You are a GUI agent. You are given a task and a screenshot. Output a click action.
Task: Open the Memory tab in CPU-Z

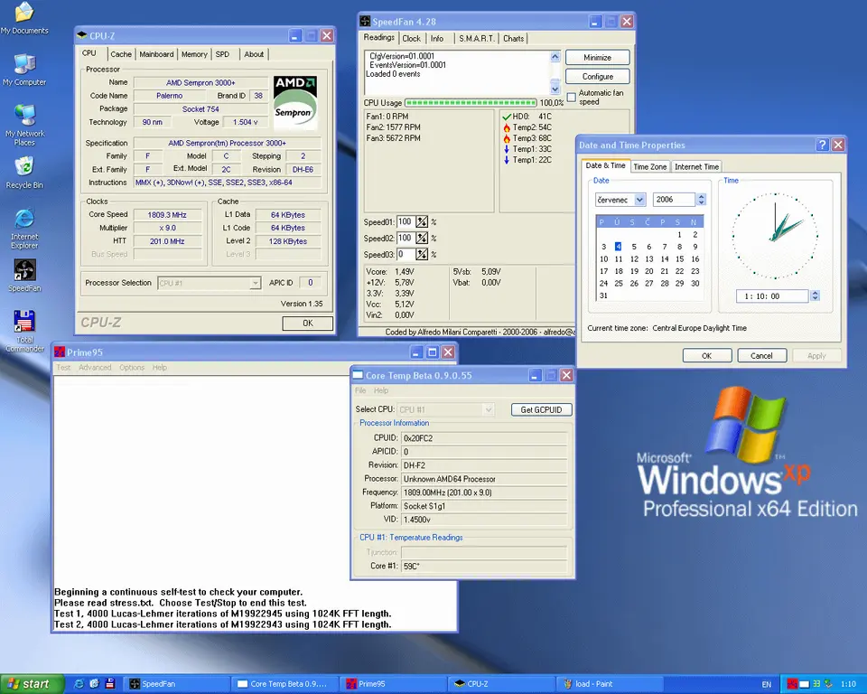(x=194, y=54)
